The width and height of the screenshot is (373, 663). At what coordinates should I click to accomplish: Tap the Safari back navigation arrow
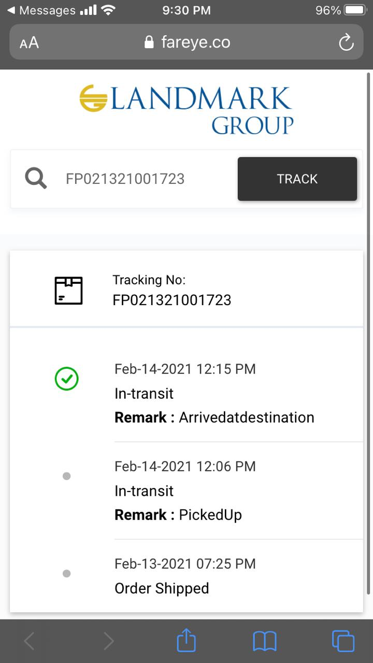point(30,641)
